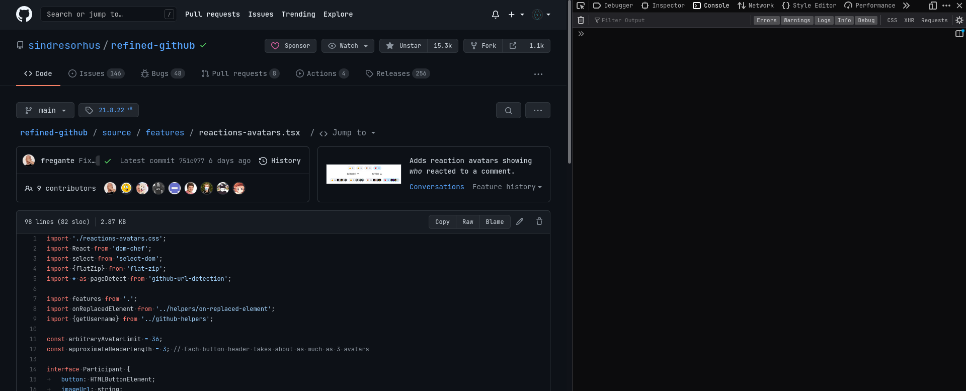Screen dimensions: 966x391
Task: Open the create new plus menu
Action: tap(516, 15)
